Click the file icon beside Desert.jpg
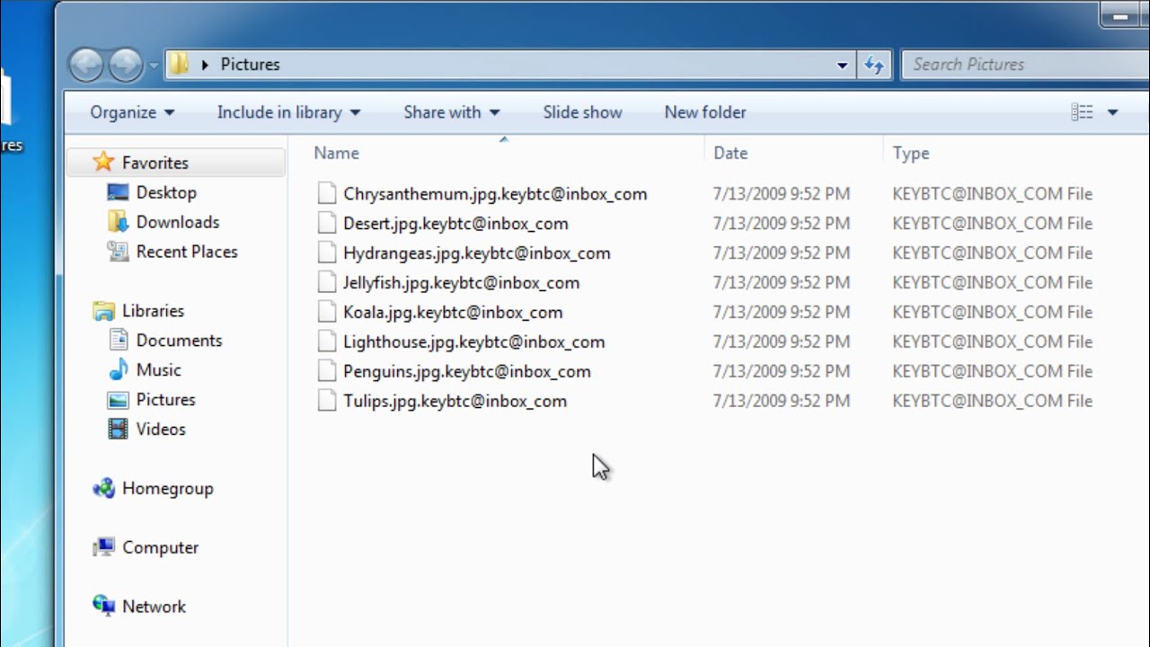 point(327,223)
